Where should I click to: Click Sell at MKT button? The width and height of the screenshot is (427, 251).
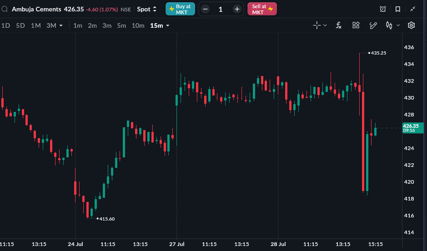[262, 9]
